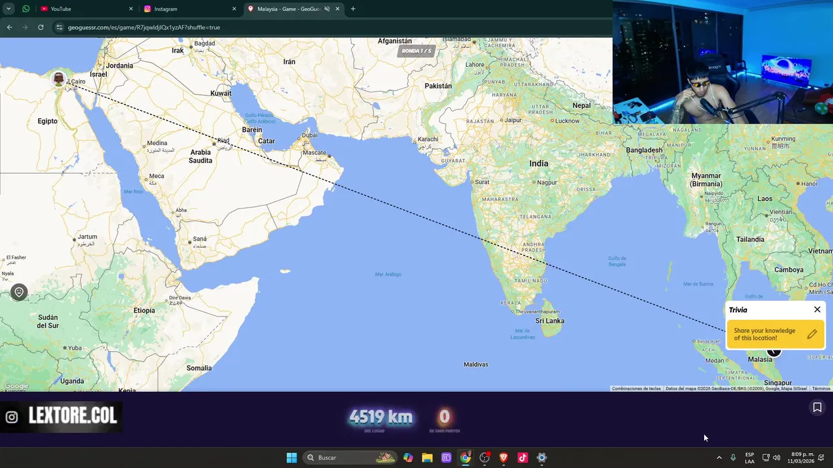The image size is (833, 468).
Task: Click the Sri Lanka map label
Action: pyautogui.click(x=550, y=321)
